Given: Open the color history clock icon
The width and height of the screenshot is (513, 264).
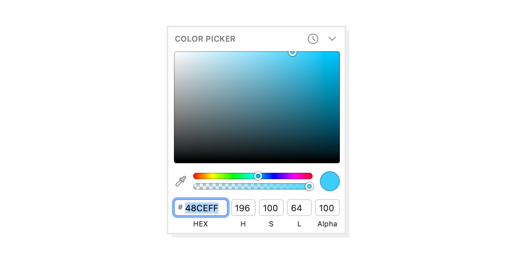Looking at the screenshot, I should coord(313,39).
